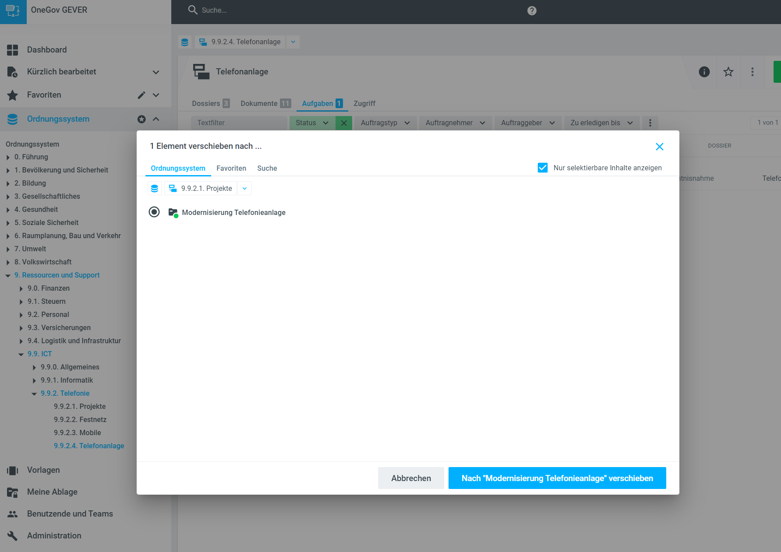This screenshot has width=781, height=552.
Task: Switch to the Favoriten tab in dialog
Action: click(231, 168)
